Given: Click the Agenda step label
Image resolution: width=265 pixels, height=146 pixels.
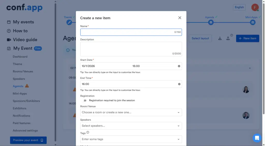Looking at the screenshot, I should 209,17.
